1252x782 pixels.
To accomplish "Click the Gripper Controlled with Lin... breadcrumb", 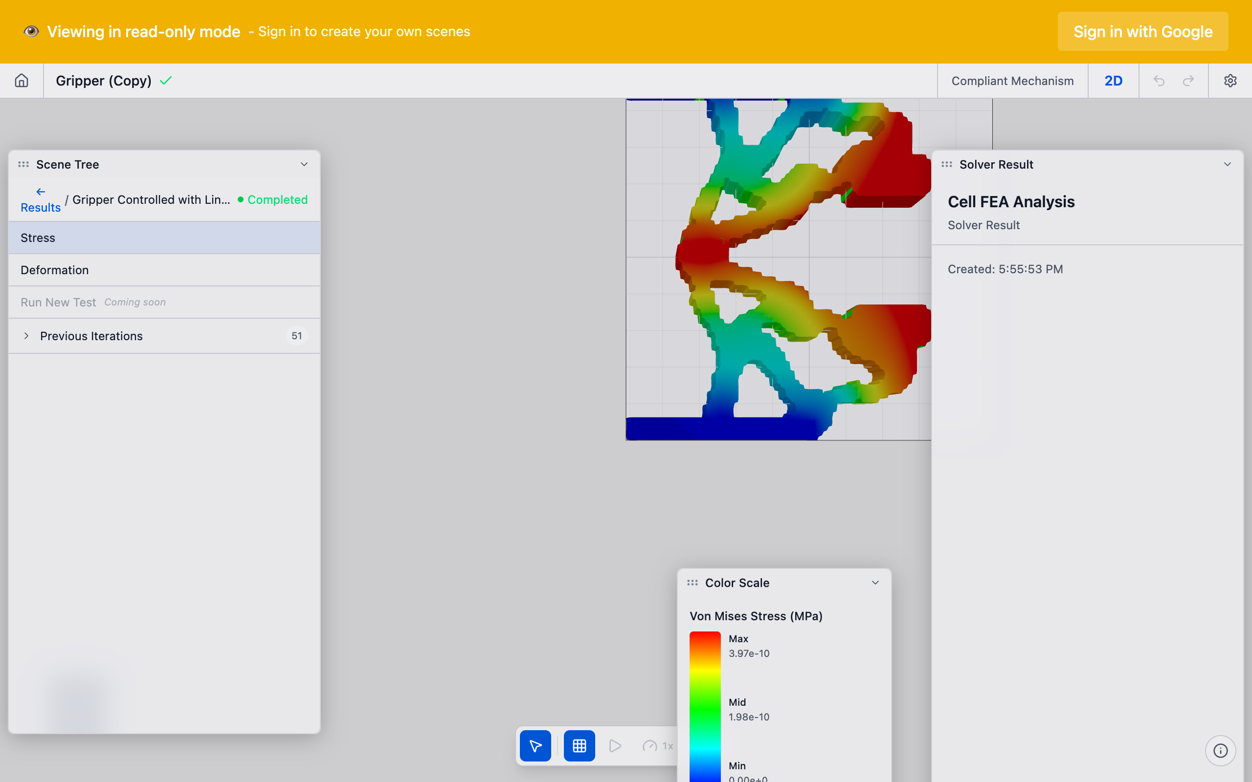I will click(x=151, y=199).
